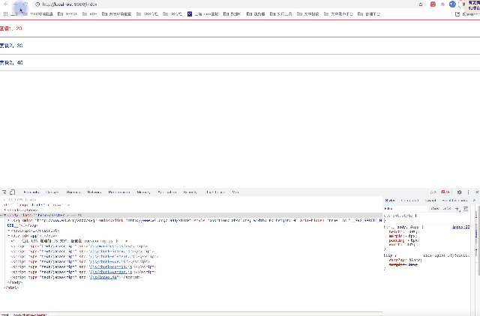The image size is (480, 316).
Task: Click the blue list row ending 30
Action: [240, 46]
